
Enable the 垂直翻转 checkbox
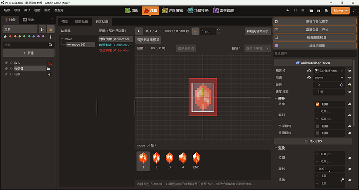318,133
